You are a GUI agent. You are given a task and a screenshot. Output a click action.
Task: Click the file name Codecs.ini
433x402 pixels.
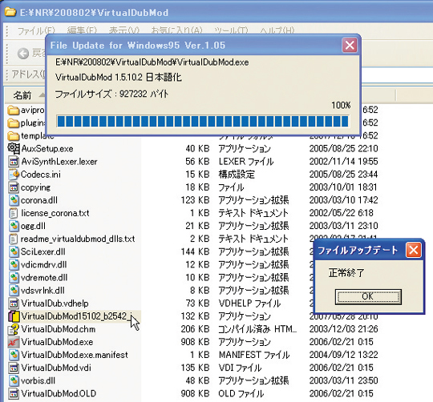(41, 175)
